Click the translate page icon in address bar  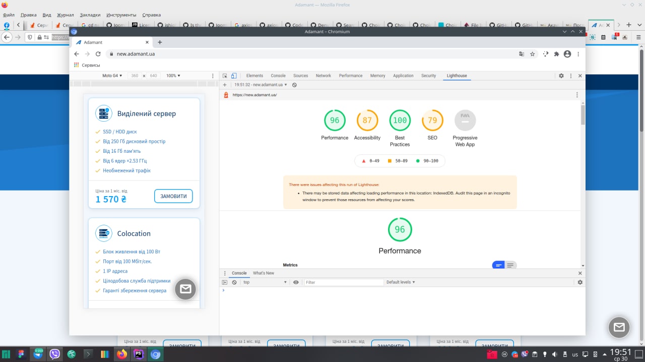pos(522,54)
